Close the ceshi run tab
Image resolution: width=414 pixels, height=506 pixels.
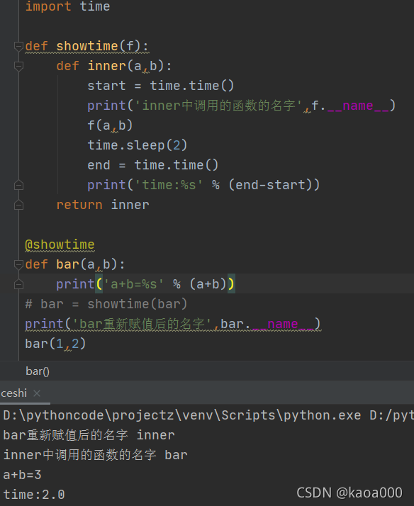37,393
